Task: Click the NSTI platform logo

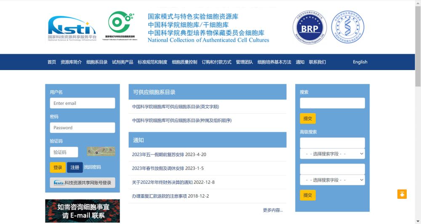Action: tap(72, 29)
